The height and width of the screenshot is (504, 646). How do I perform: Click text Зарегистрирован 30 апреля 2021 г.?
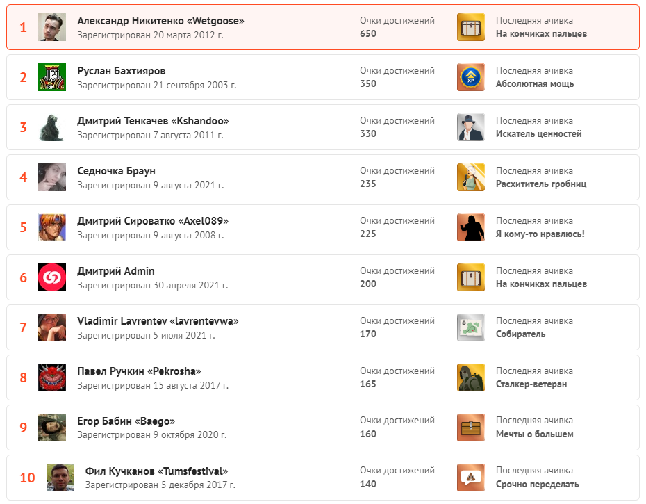point(153,286)
